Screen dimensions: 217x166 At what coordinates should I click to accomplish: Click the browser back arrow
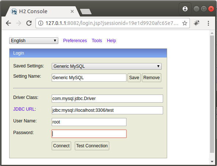pyautogui.click(x=8, y=23)
